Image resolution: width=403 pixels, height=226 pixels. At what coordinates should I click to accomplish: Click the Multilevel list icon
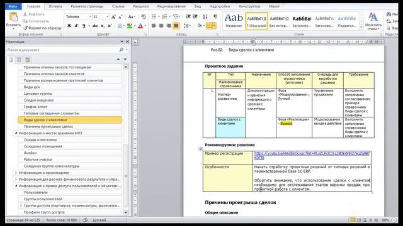[x=176, y=17]
